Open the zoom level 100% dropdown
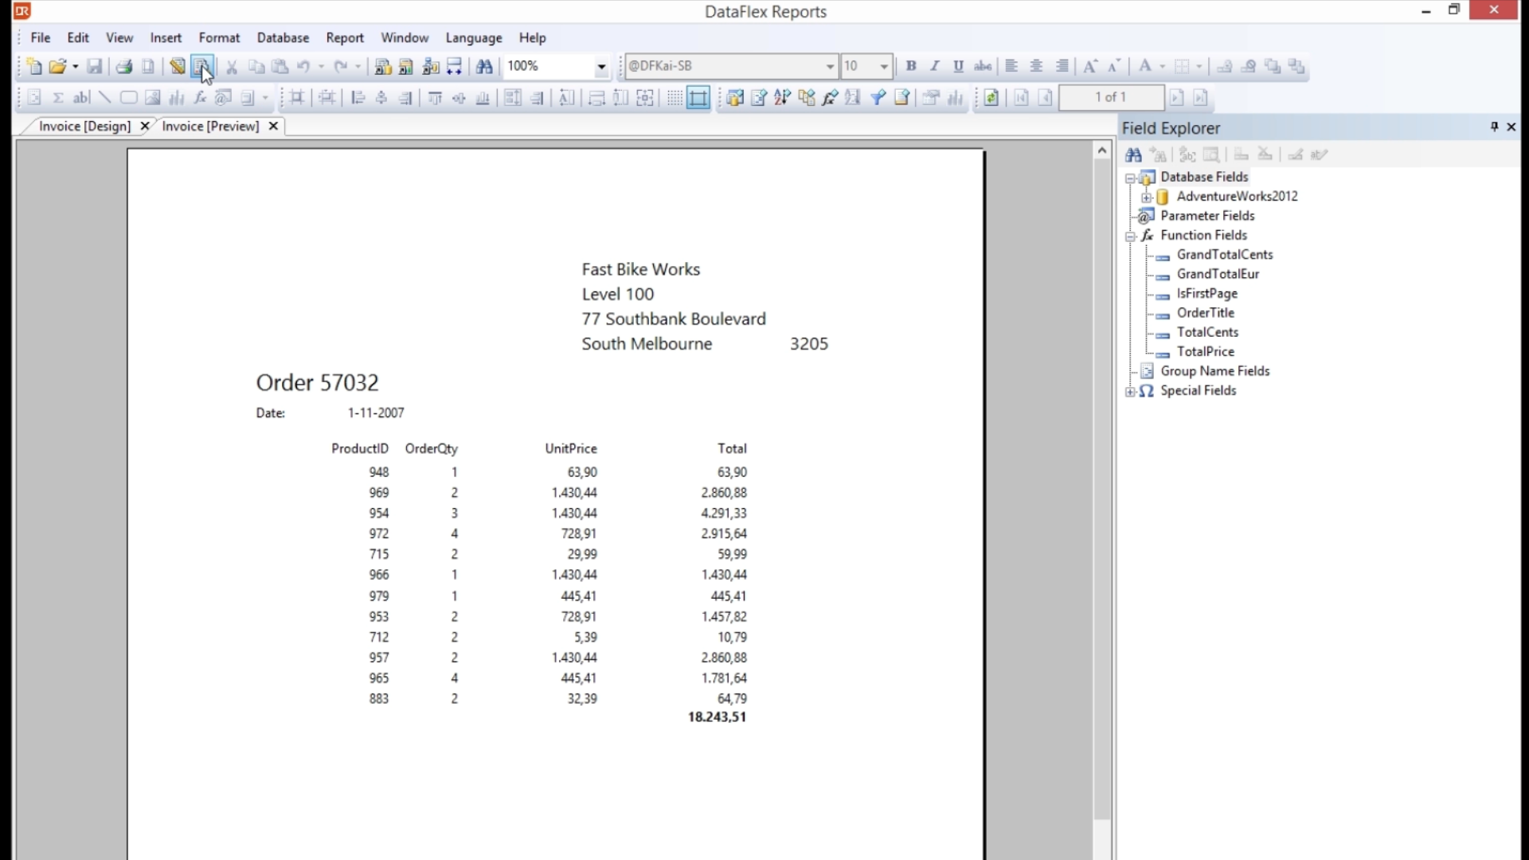Viewport: 1529px width, 860px height. coord(601,67)
